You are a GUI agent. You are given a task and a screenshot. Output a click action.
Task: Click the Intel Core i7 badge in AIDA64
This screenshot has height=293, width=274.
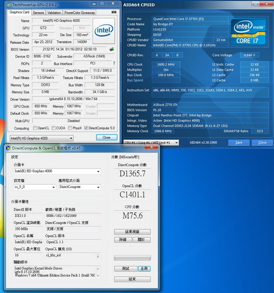[x=248, y=32]
